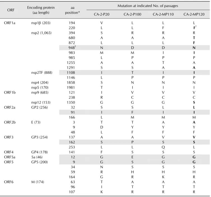The image size is (211, 197).
Task: Select aa position 872
Action: pyautogui.click(x=72, y=43)
